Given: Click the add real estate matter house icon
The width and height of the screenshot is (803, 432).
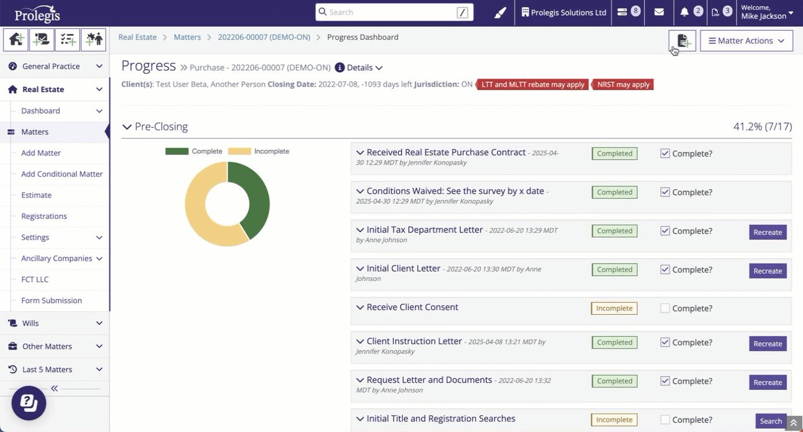Looking at the screenshot, I should coord(16,40).
